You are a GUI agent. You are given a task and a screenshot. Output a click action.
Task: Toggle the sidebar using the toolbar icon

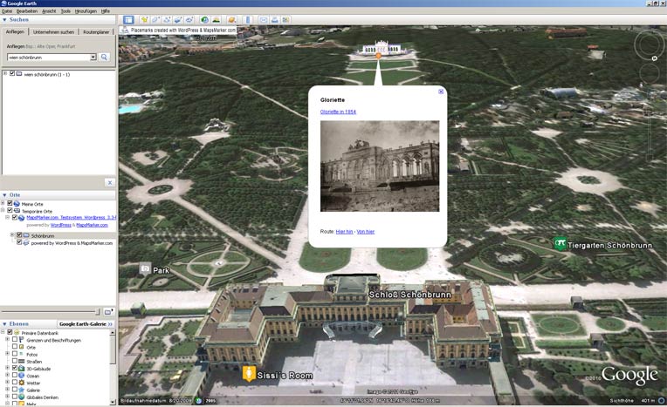coord(128,20)
